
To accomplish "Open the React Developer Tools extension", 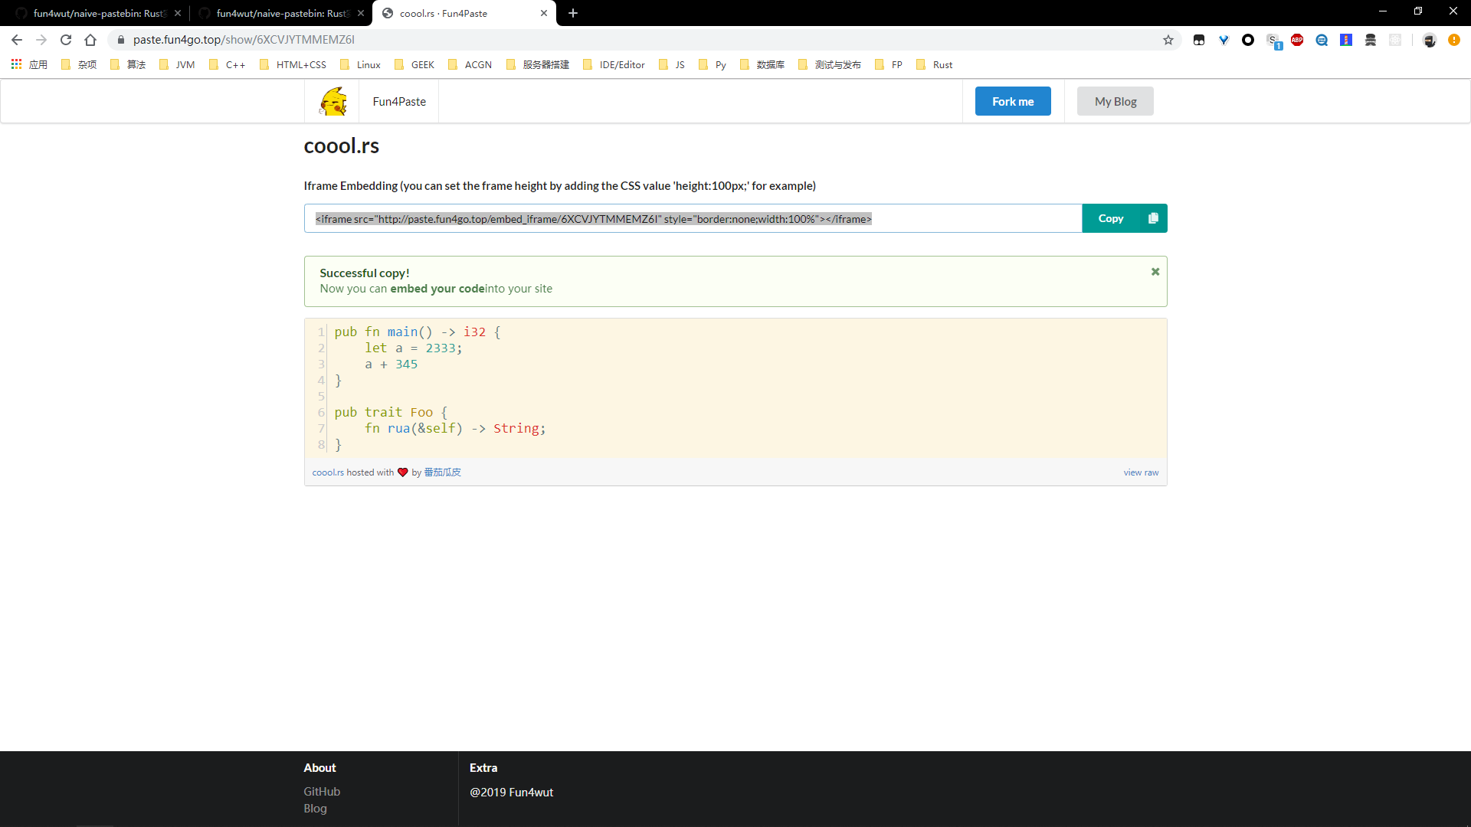I will [1395, 40].
